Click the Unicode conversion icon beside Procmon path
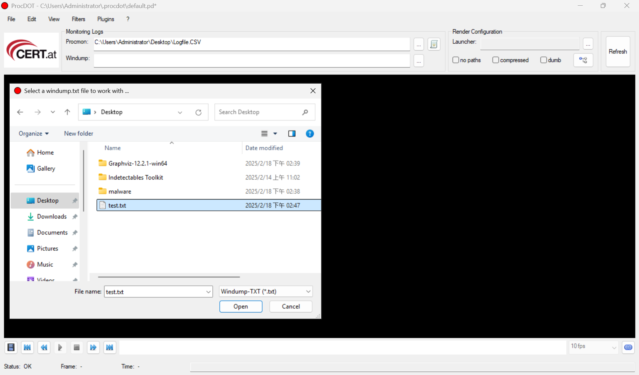This screenshot has height=375, width=639. (x=434, y=44)
